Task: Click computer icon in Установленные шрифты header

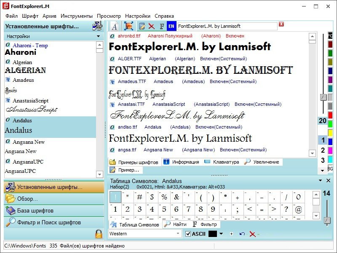Action: click(97, 26)
